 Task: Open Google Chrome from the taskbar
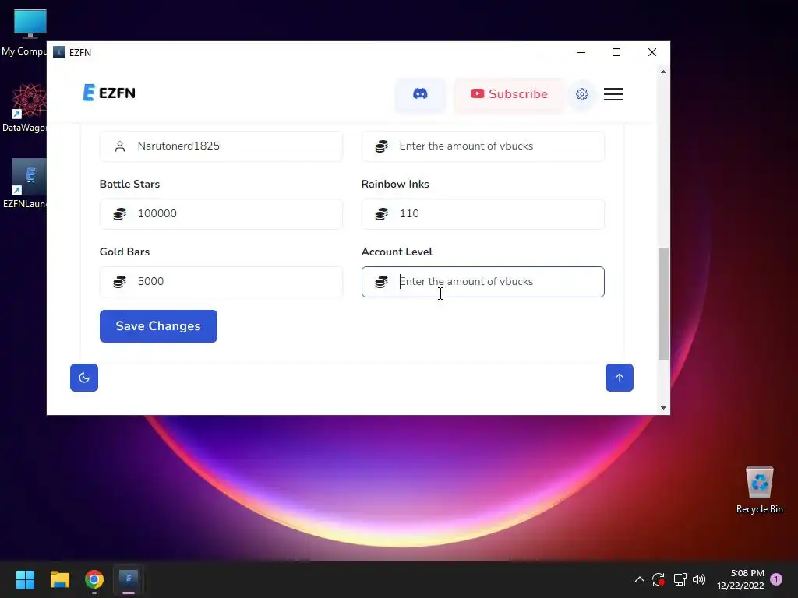[94, 579]
